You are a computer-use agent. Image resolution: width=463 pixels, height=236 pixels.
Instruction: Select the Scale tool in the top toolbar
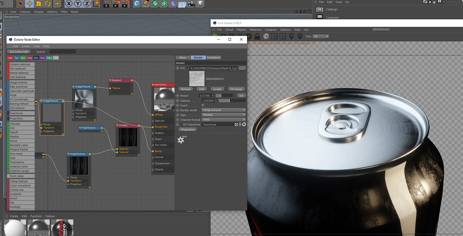[x=38, y=4]
